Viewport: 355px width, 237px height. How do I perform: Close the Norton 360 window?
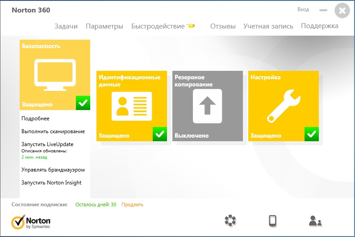(342, 10)
